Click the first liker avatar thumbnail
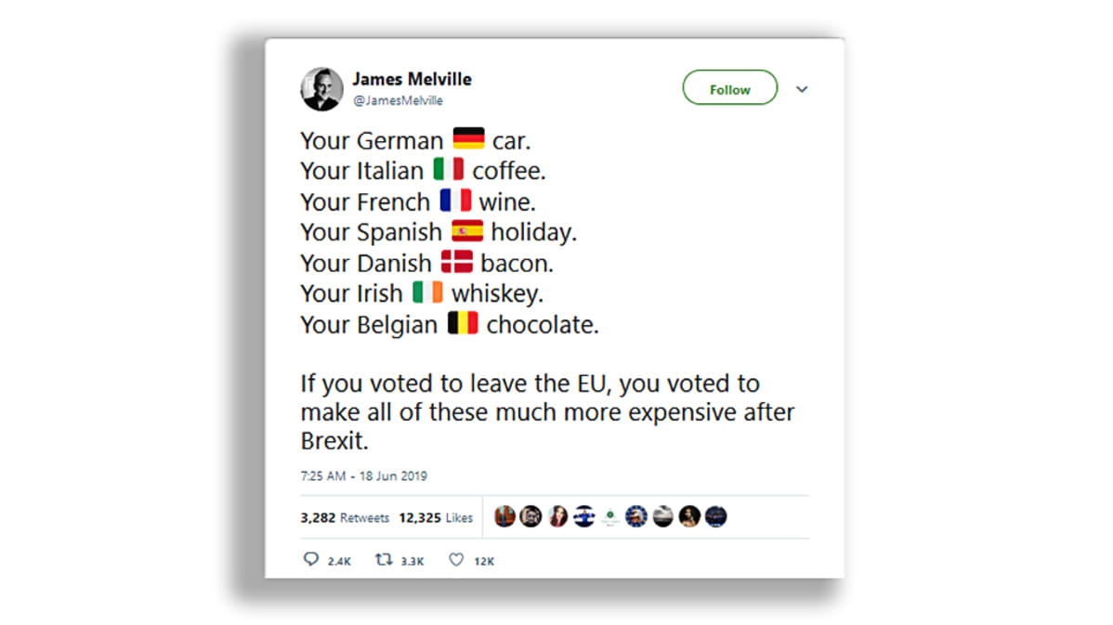This screenshot has height=625, width=1113. pos(504,516)
